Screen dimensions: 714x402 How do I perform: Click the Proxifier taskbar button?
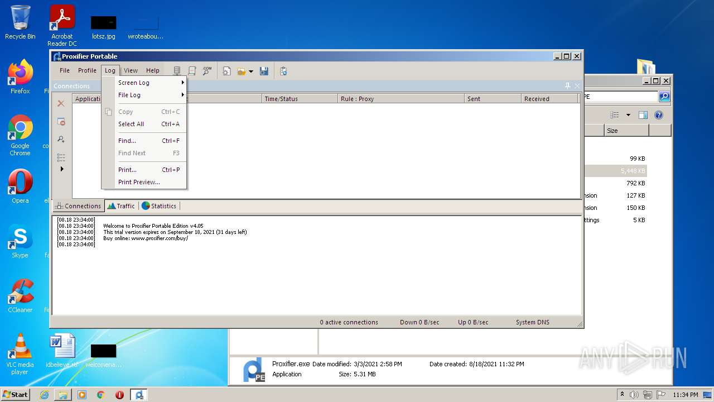139,395
